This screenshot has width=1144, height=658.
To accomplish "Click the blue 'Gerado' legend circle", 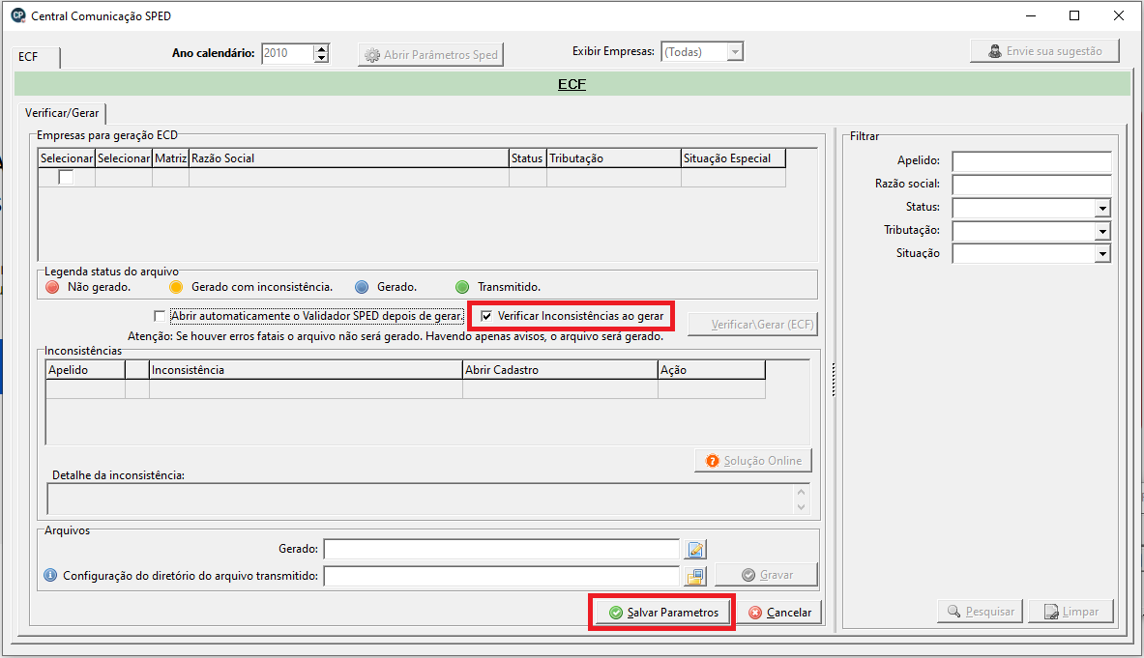I will [x=362, y=287].
